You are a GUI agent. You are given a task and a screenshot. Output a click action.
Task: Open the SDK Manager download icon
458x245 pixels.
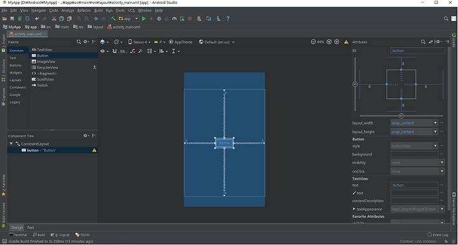click(218, 18)
